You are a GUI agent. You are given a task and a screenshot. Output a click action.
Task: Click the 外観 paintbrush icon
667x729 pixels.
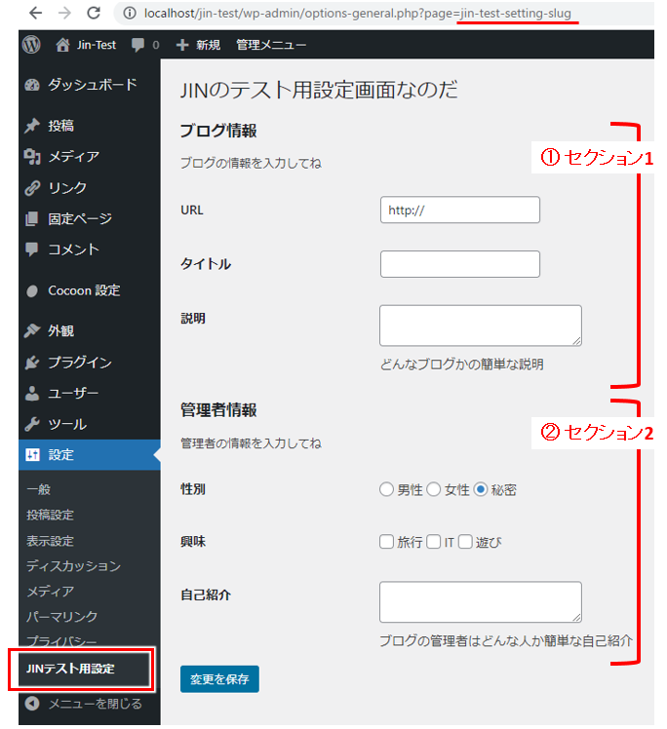32,330
